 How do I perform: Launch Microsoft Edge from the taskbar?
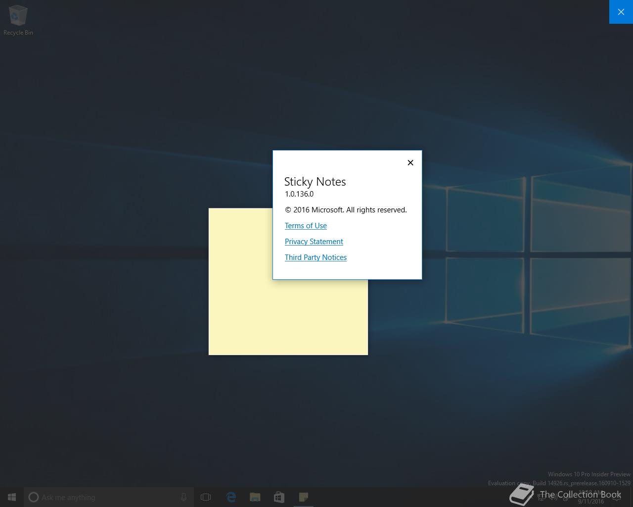click(x=231, y=497)
